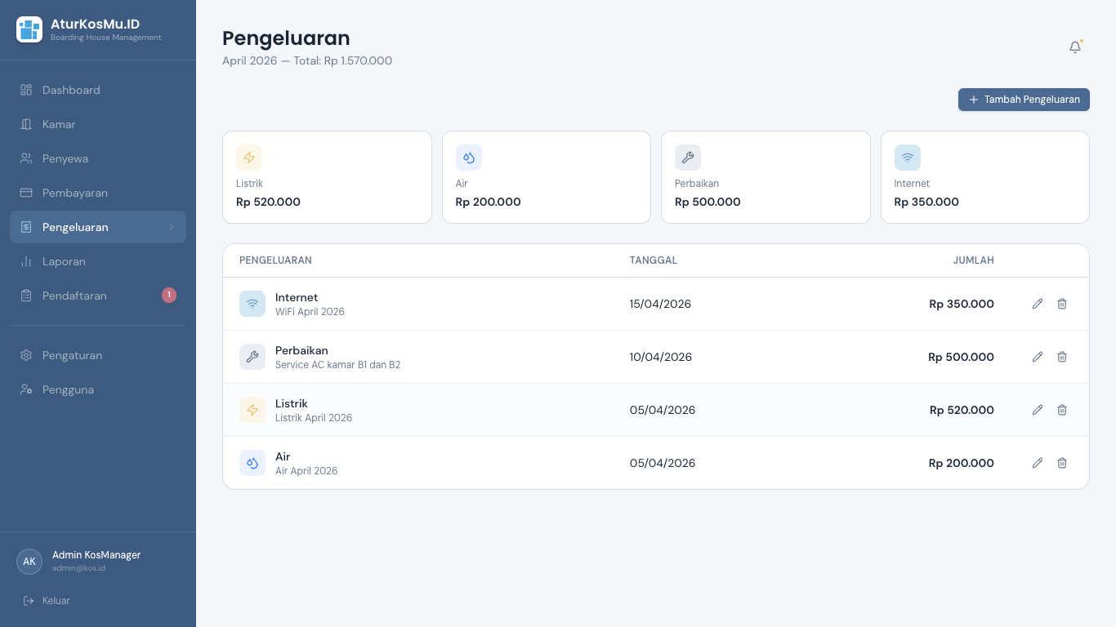Click amount Rp 350.000 in Internet row

pyautogui.click(x=962, y=304)
